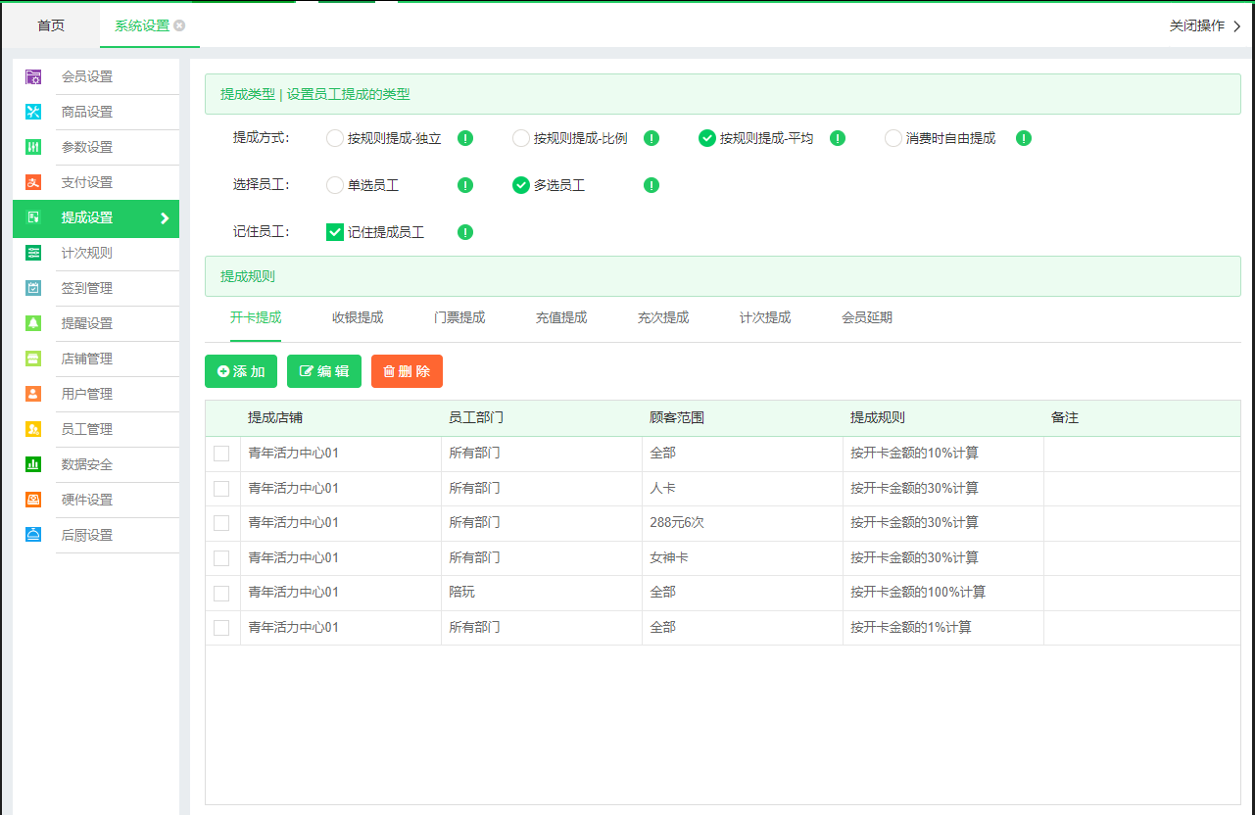Image resolution: width=1255 pixels, height=815 pixels.
Task: Click the 提成店铺 column header
Action: (275, 417)
